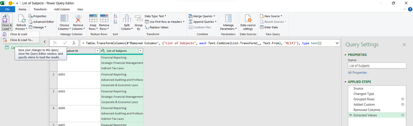Click inside the formula bar text
The height and width of the screenshot is (126, 413).
pos(202,43)
